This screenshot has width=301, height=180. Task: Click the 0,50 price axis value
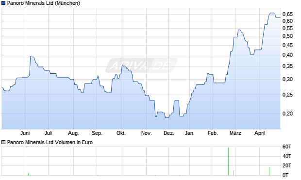pyautogui.click(x=287, y=36)
